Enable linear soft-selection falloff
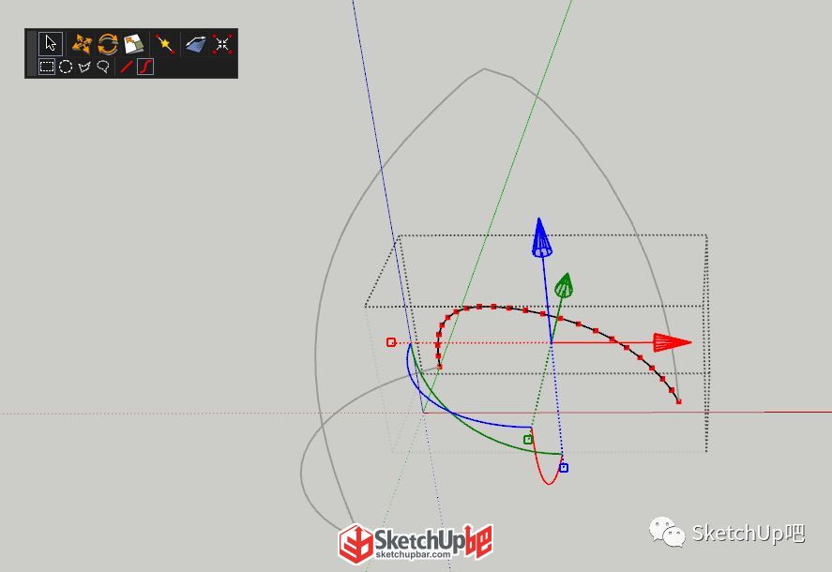 click(x=127, y=67)
